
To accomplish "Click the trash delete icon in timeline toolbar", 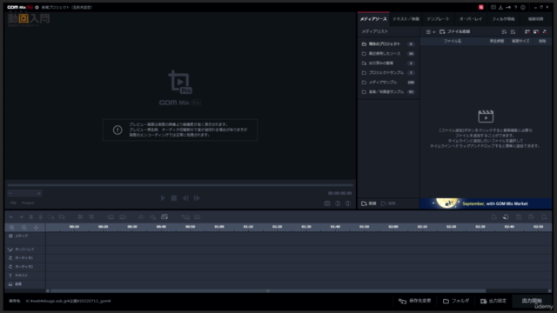I will (31, 216).
